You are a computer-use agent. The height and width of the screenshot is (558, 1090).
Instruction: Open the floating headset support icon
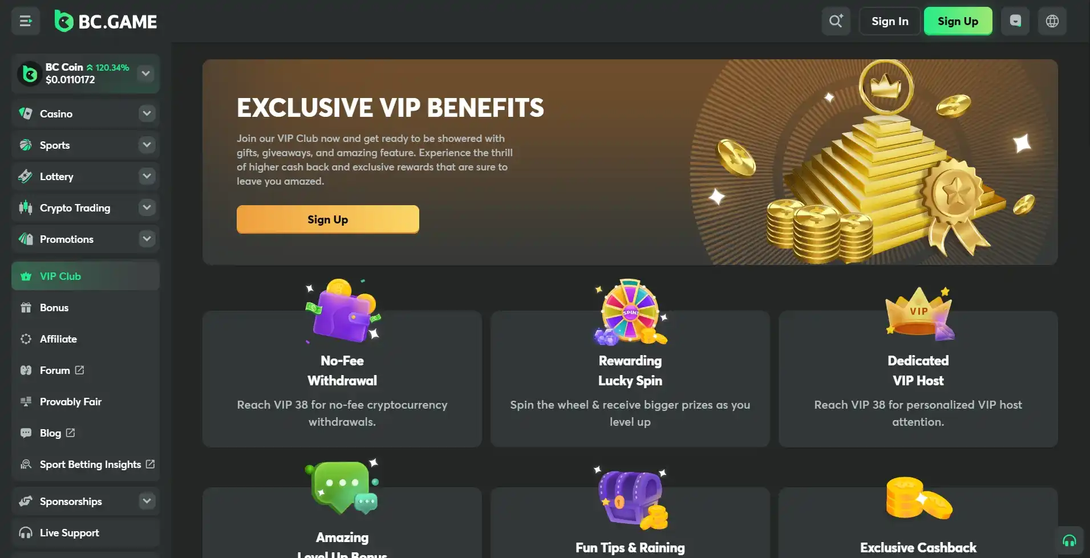pyautogui.click(x=1069, y=541)
